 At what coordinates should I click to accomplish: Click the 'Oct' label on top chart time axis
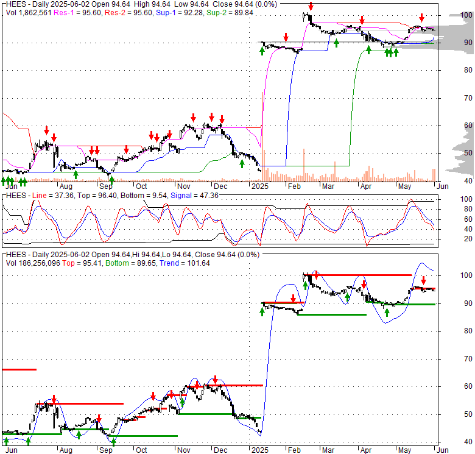point(141,186)
